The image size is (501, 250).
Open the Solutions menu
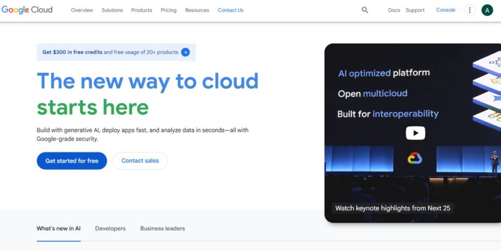(112, 10)
